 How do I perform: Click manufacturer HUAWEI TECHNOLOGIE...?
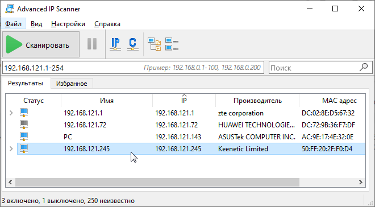point(257,125)
